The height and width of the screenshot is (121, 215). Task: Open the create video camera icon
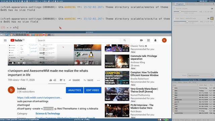141,40
